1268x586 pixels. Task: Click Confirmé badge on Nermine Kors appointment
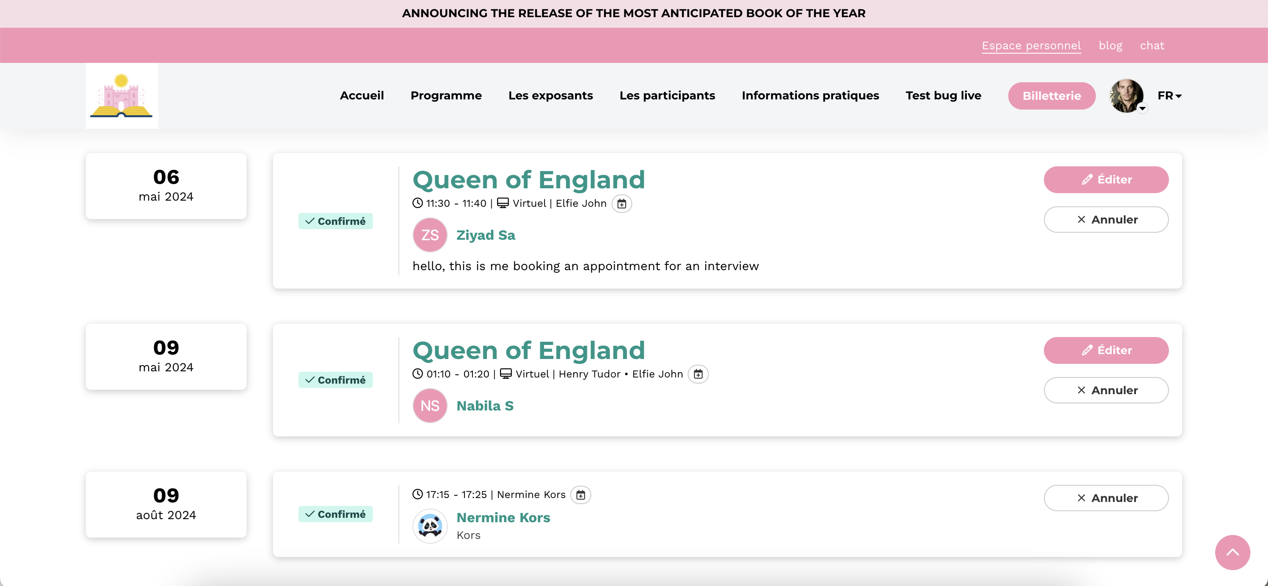[x=335, y=514]
